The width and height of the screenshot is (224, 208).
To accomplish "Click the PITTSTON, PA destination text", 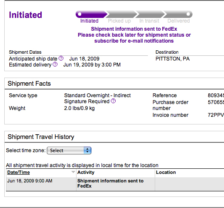I will (x=173, y=59).
